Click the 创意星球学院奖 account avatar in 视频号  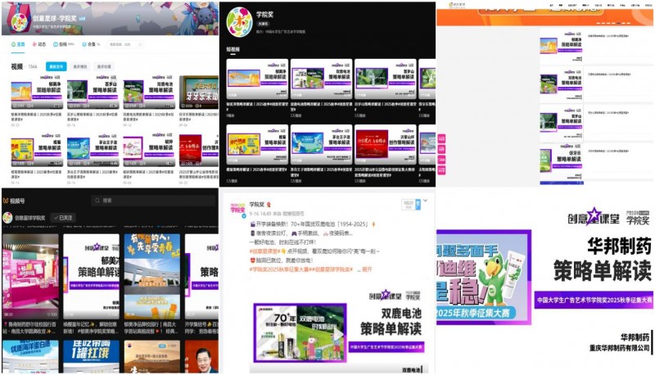(x=7, y=218)
